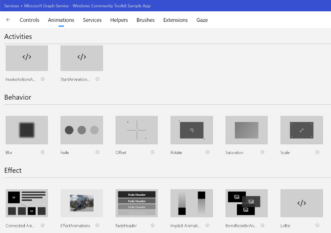Viewport: 331px width, 233px height.
Task: Open the InvokeActionsA... sample thumbnail
Action: tap(27, 58)
